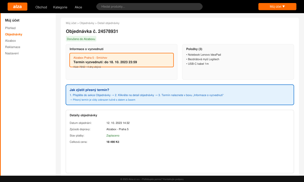304x182 pixels.
Task: Open the Akce menu item
Action: 78,7
